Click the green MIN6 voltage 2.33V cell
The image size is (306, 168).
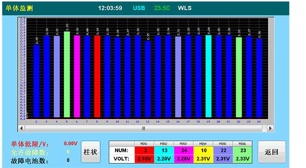point(242,159)
